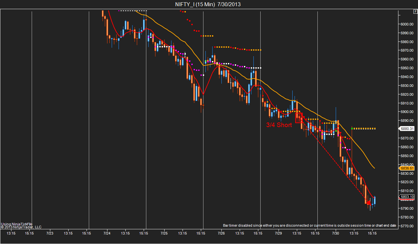Click the 5850.00 price axis label

click(407, 156)
